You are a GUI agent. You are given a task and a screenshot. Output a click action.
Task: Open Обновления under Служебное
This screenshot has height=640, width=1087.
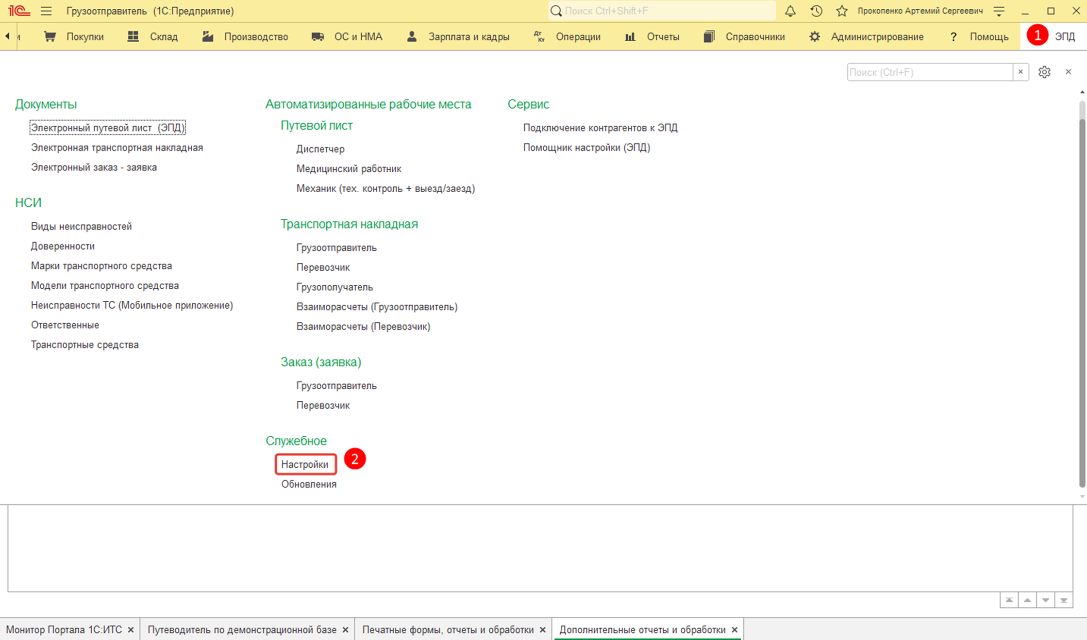click(x=309, y=484)
